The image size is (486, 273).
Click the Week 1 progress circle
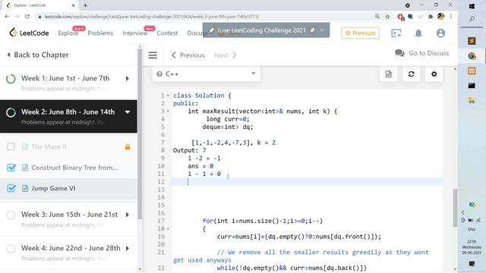pyautogui.click(x=11, y=79)
